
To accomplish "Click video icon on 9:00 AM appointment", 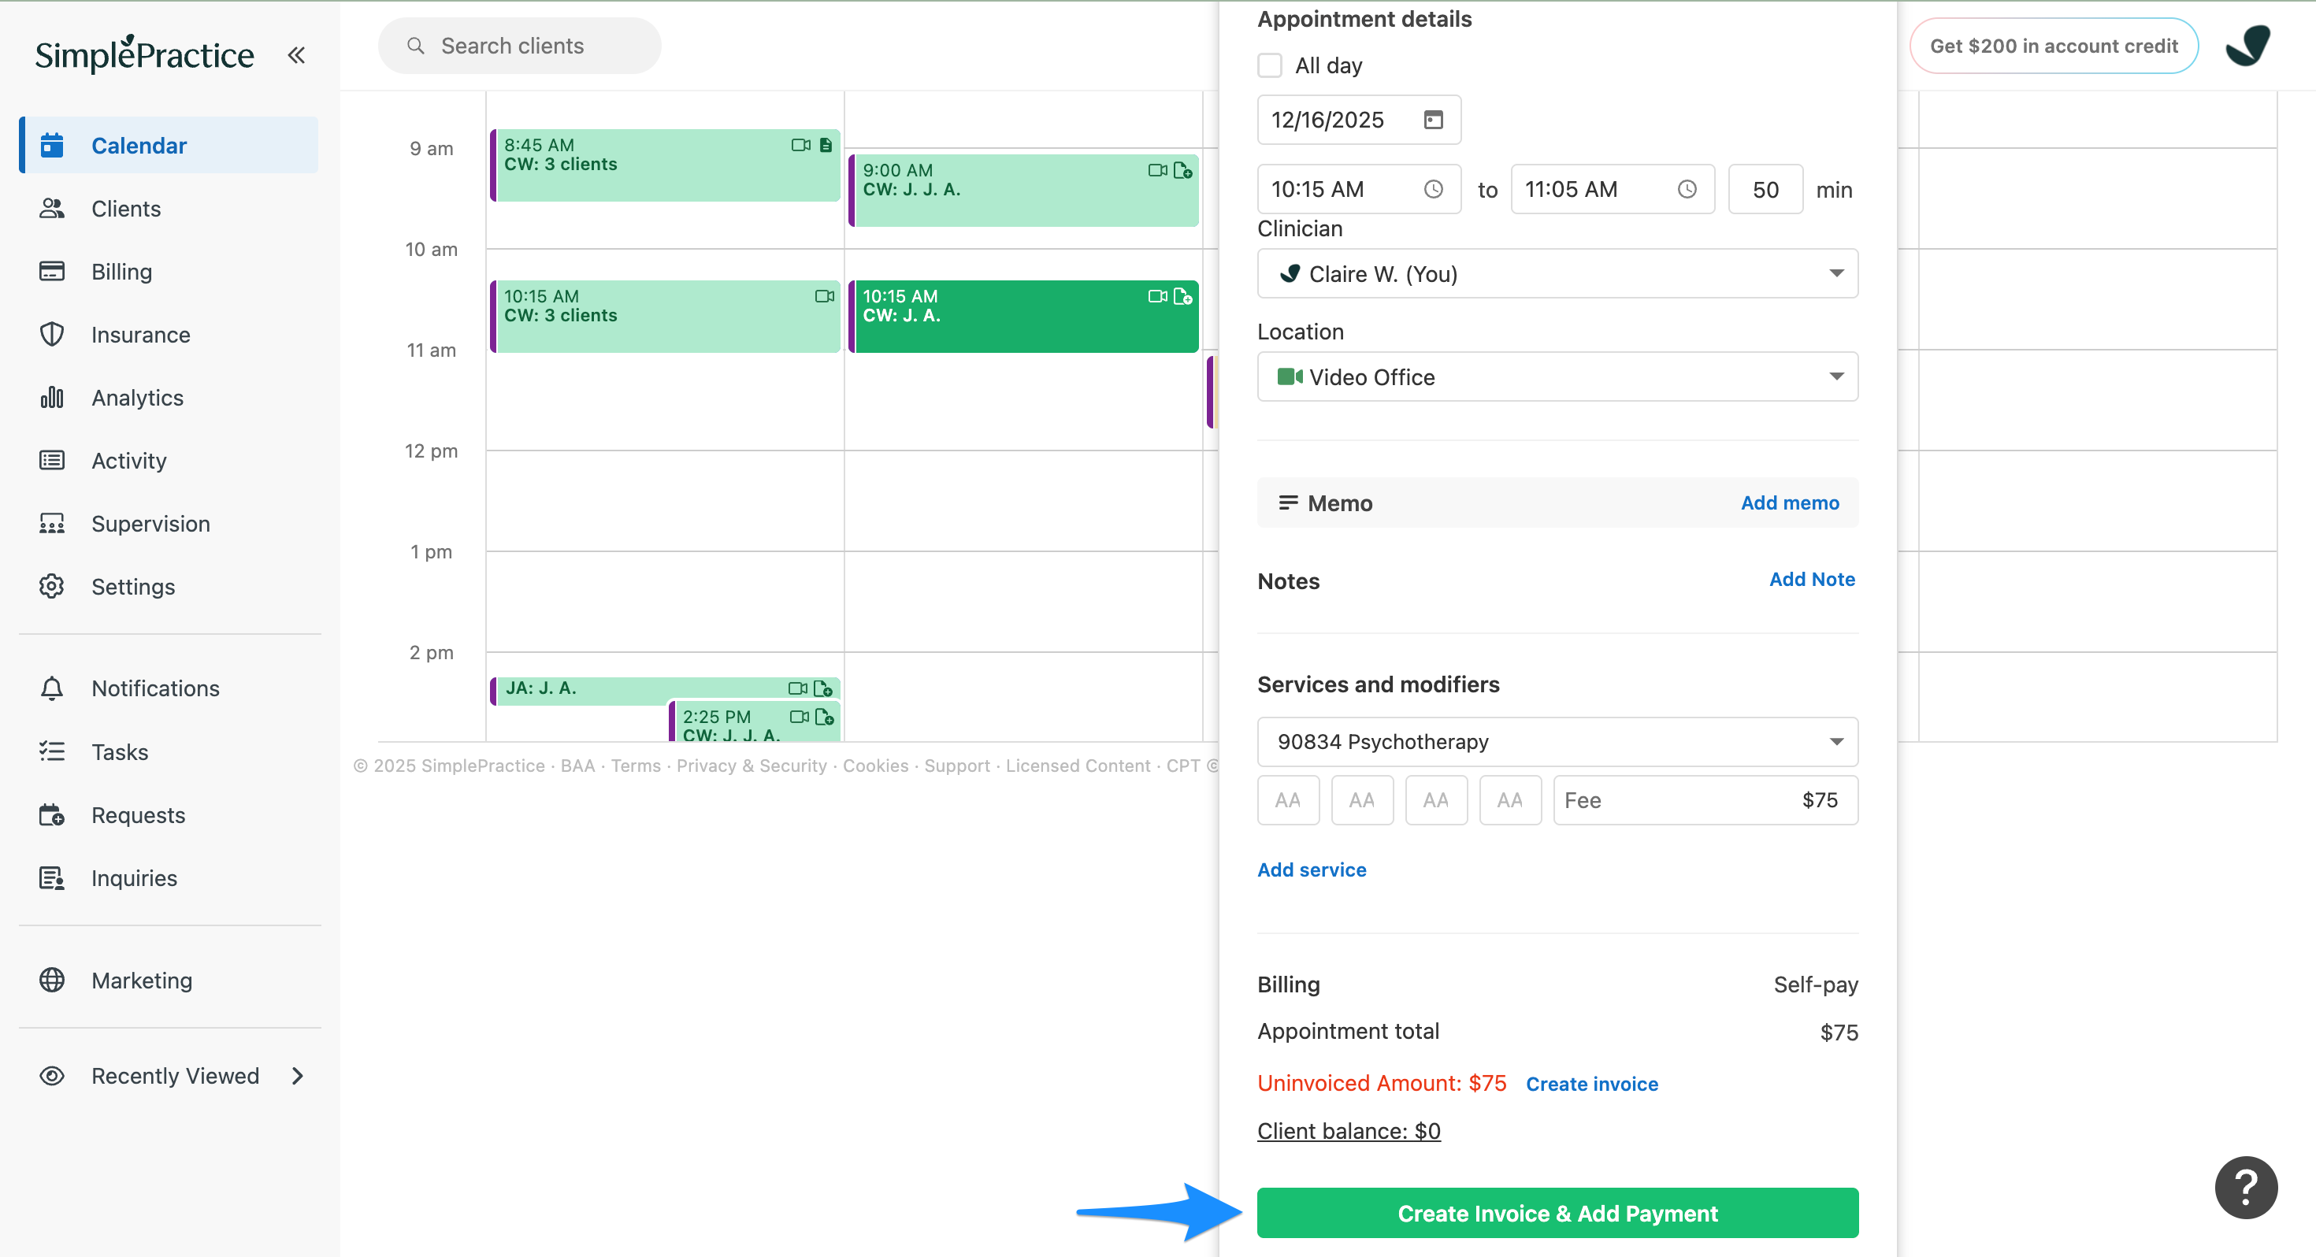I will (1157, 170).
